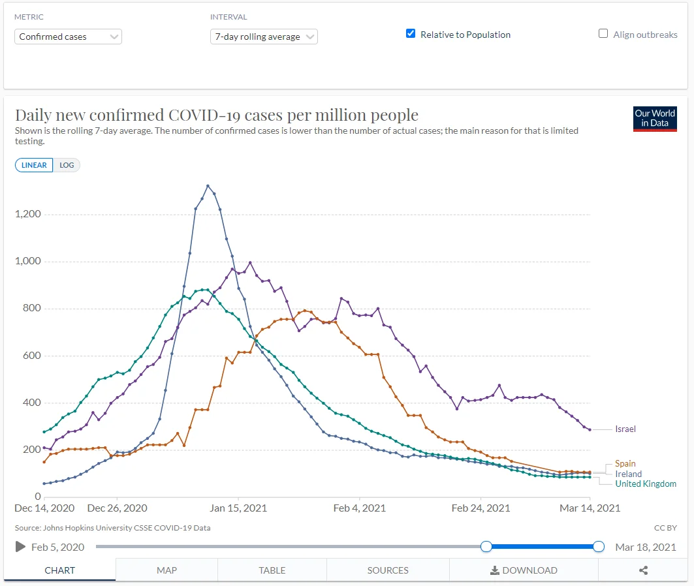Click the United Kingdom legend label

646,484
